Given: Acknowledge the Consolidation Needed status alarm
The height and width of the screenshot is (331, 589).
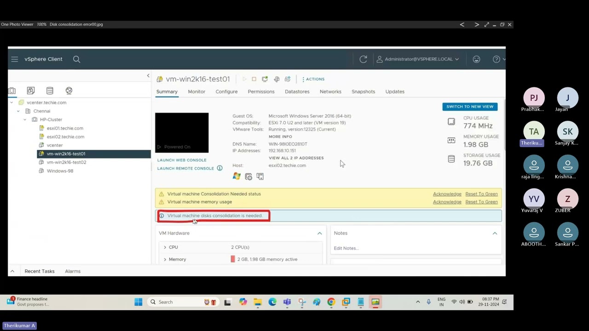Looking at the screenshot, I should pos(447,194).
